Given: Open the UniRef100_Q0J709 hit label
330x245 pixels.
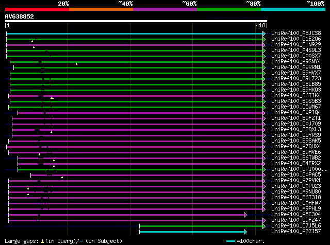Looking at the screenshot, I should pos(296,124).
